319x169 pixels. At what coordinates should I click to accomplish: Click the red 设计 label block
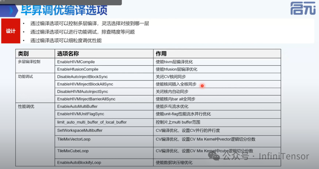pyautogui.click(x=11, y=31)
